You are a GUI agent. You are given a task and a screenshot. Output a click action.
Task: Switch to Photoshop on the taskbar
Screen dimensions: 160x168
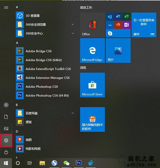click(x=78, y=163)
